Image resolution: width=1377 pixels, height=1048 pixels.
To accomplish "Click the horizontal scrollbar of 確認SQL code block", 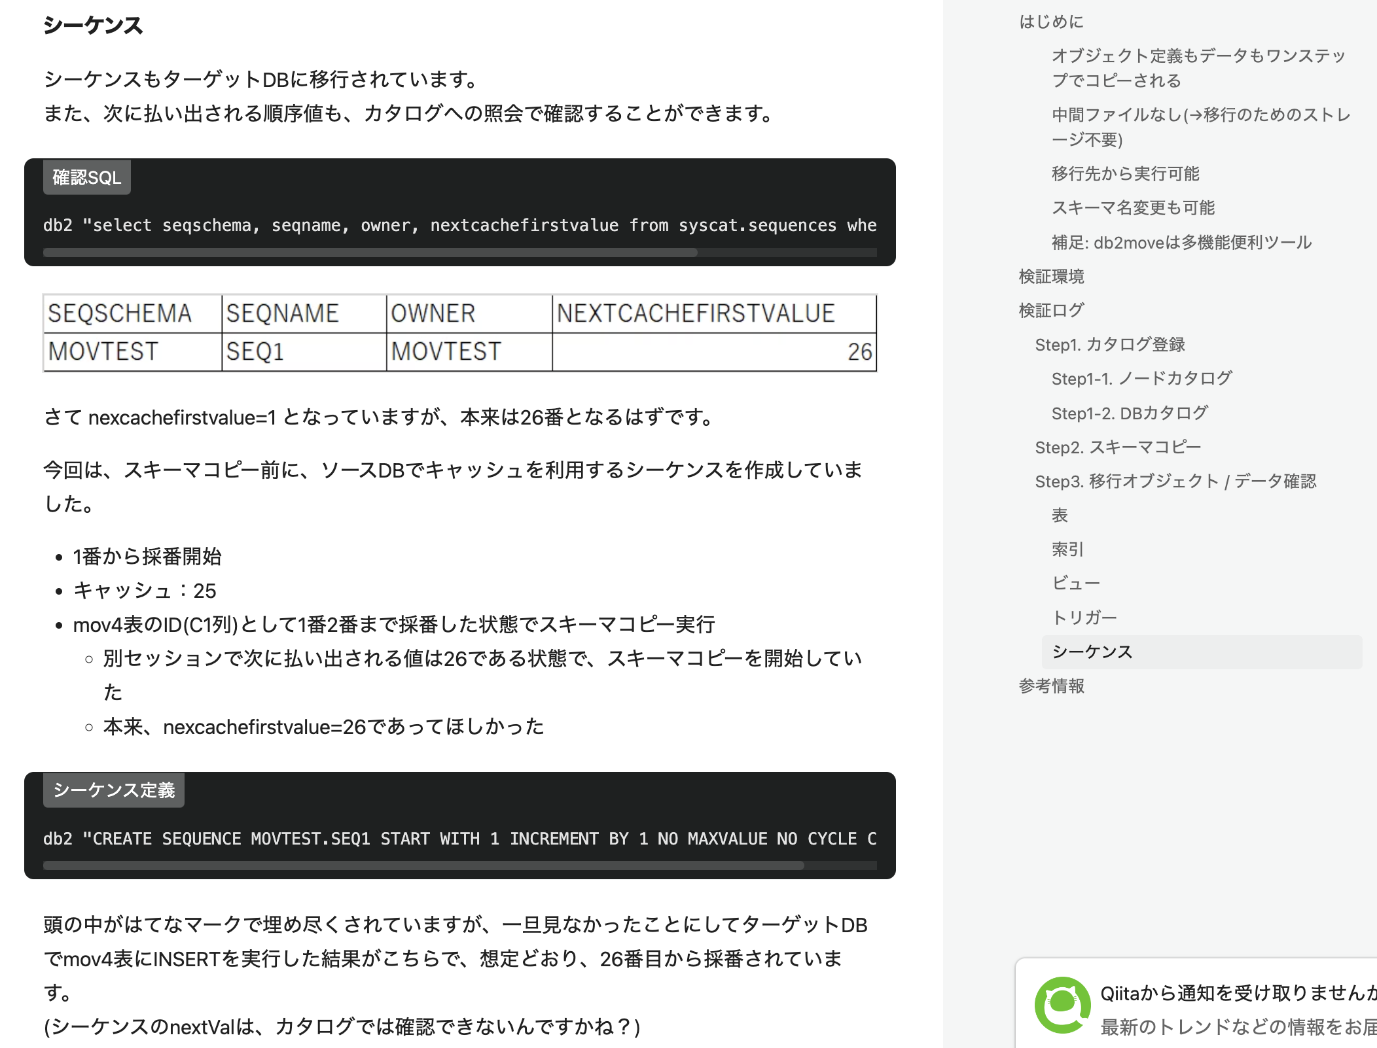I will (x=370, y=253).
